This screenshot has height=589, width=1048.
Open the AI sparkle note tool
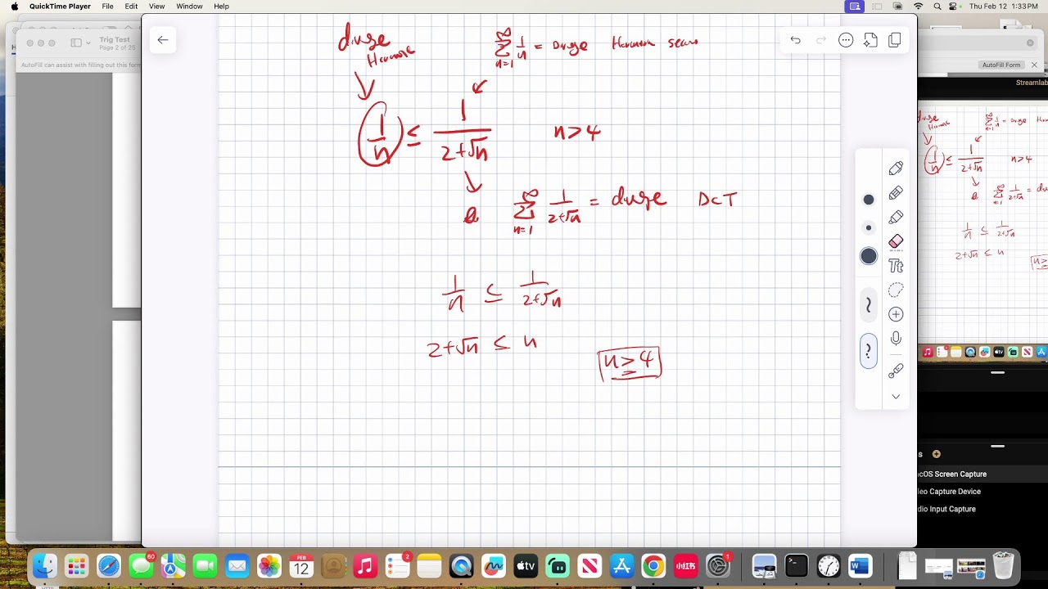click(870, 40)
